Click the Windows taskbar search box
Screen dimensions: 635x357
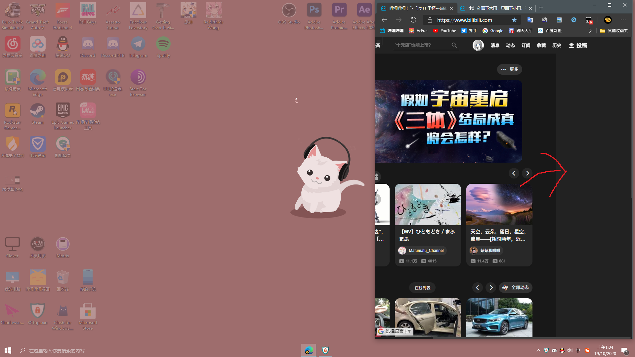pyautogui.click(x=56, y=350)
